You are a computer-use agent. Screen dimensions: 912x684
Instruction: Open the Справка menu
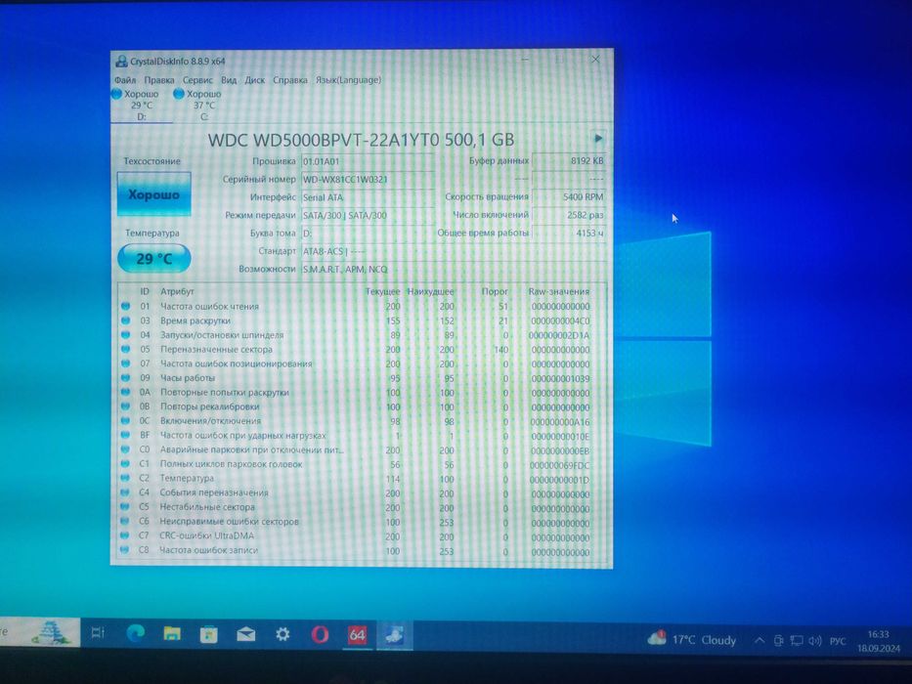tap(289, 80)
